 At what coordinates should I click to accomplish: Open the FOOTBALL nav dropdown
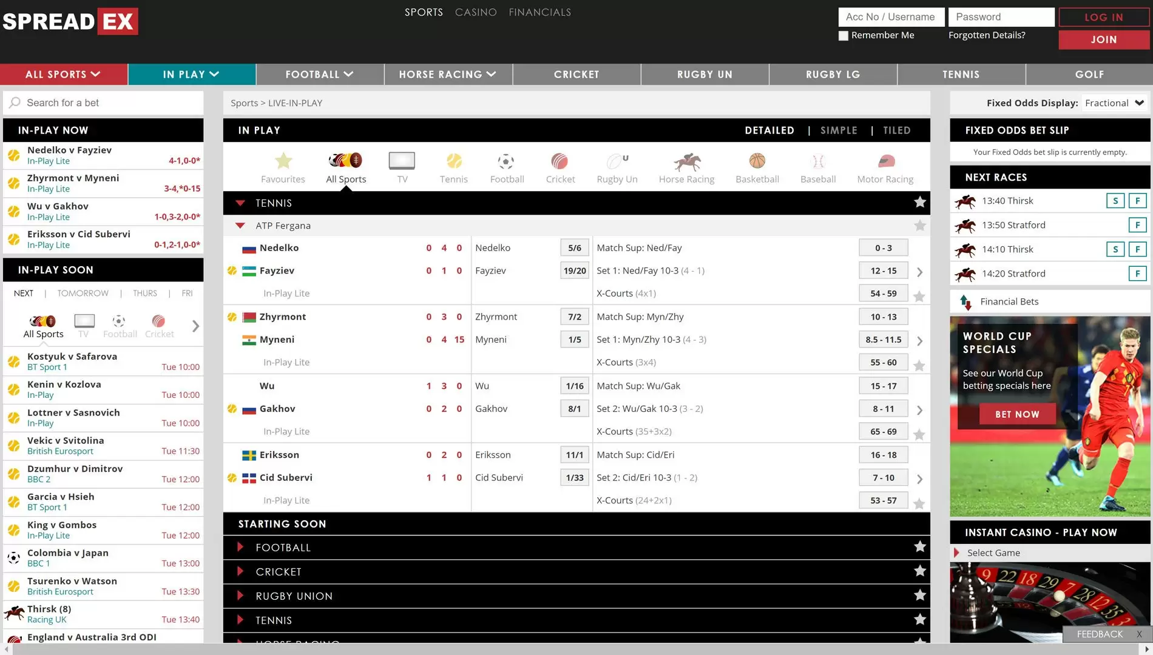coord(320,74)
